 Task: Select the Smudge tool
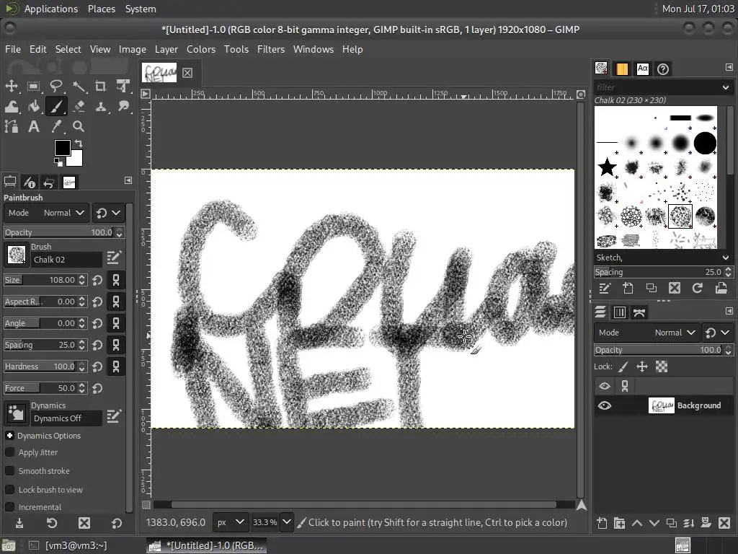tap(123, 107)
